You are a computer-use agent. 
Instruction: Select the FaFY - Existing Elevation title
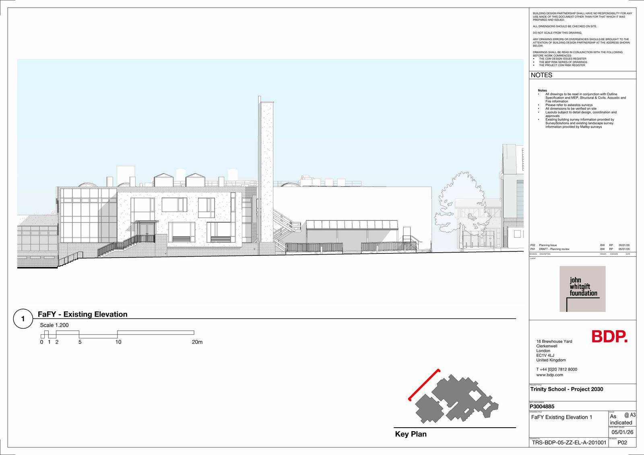click(x=83, y=314)
